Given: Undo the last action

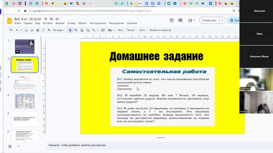Looking at the screenshot, I should tap(26, 30).
